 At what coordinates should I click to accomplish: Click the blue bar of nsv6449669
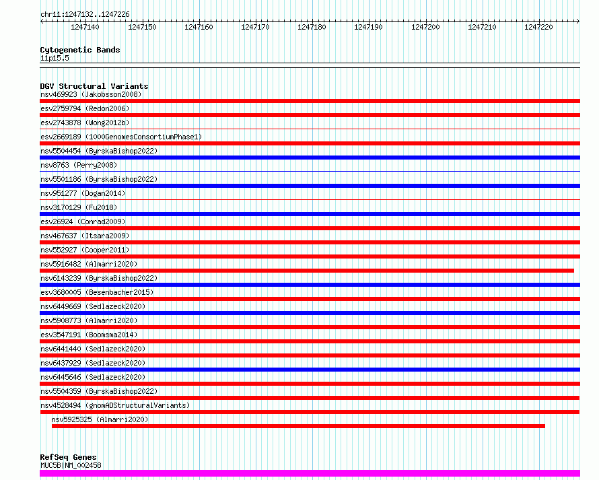tap(310, 313)
